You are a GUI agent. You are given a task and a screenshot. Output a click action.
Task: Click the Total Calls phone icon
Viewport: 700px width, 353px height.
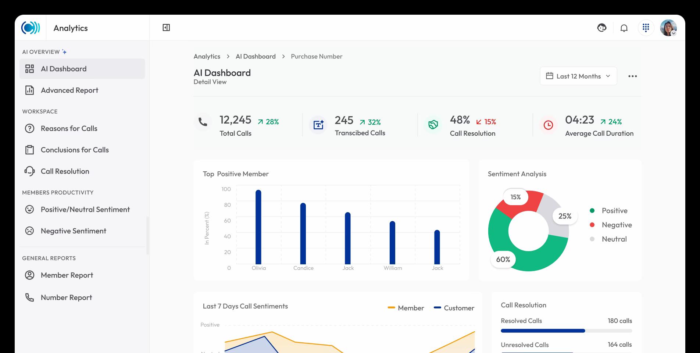(203, 122)
